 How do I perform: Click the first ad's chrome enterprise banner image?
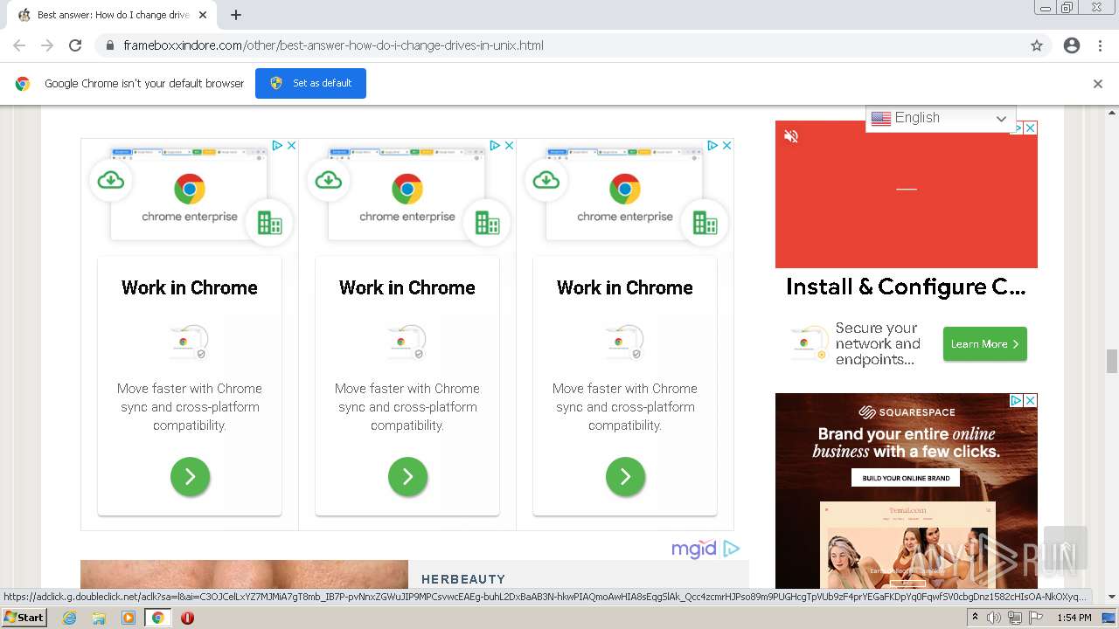coord(190,194)
